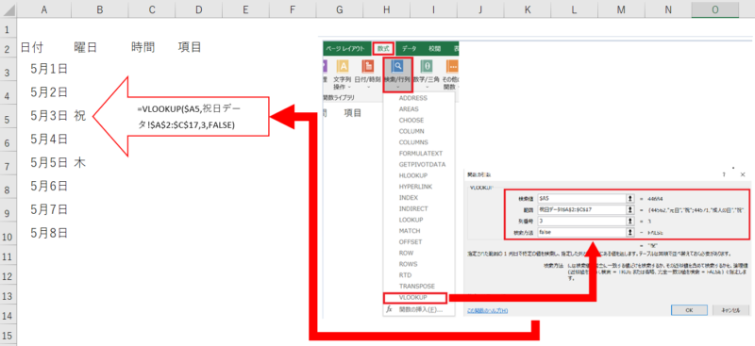Open the 校閲 ribbon tab
755x346 pixels.
click(435, 48)
